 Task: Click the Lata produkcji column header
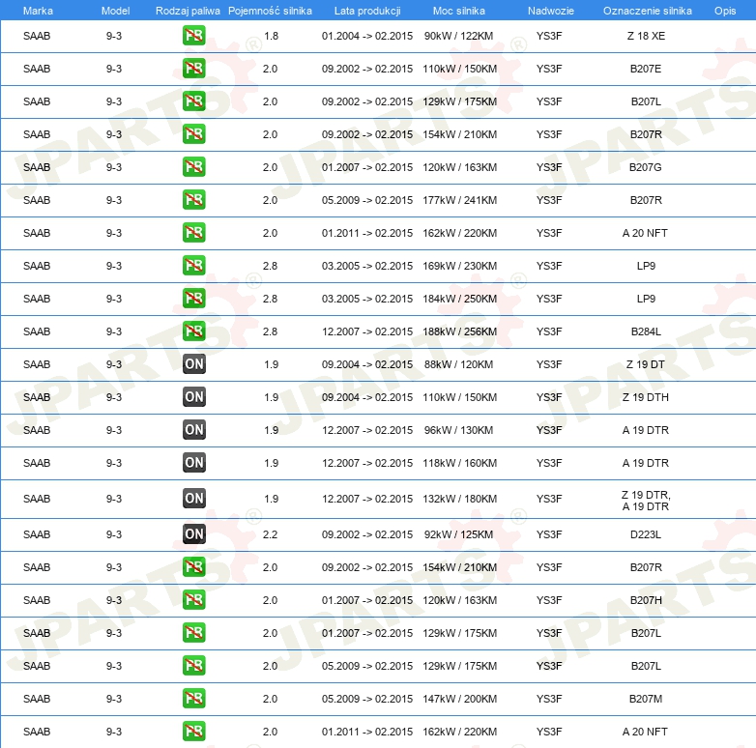367,11
